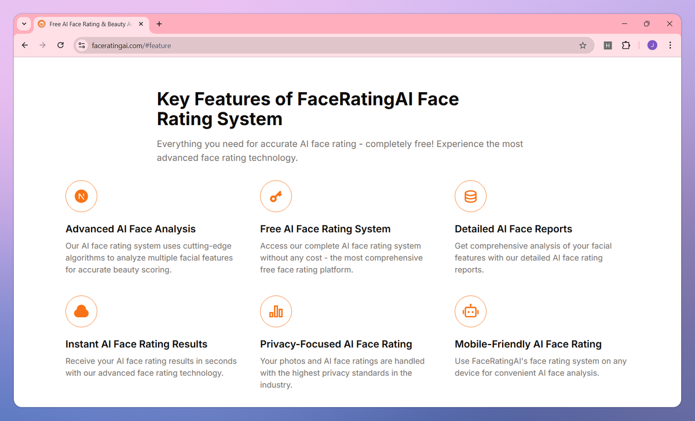Open Chrome's three-dot menu
The height and width of the screenshot is (421, 695).
coord(670,45)
